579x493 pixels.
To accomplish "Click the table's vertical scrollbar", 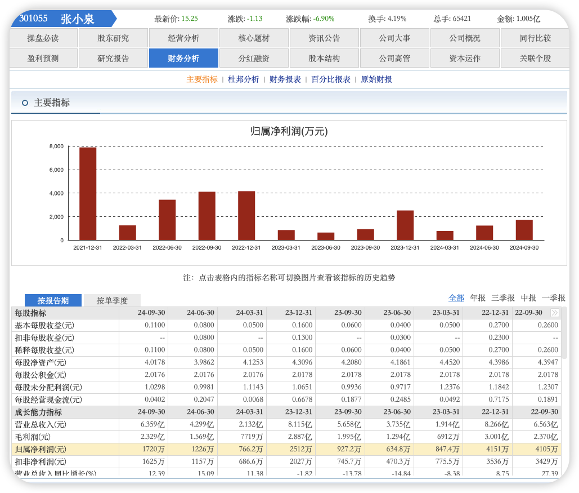I will 564,338.
